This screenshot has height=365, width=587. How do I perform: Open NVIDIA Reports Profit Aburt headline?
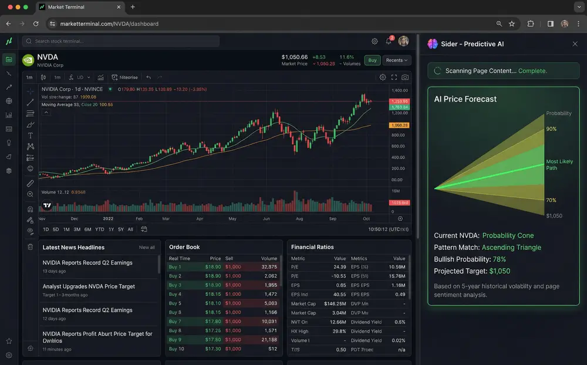(x=97, y=337)
